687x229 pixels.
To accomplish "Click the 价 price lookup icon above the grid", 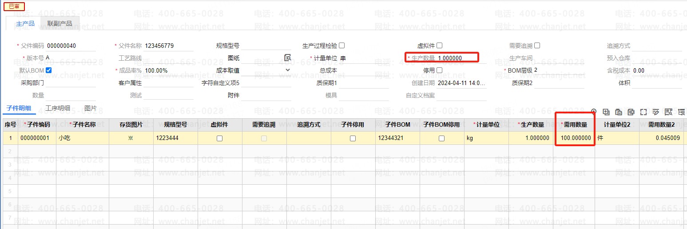I will tap(669, 112).
